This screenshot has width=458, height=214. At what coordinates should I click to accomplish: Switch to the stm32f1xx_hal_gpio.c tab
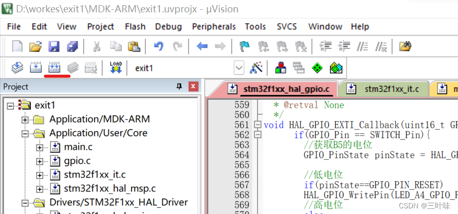click(281, 89)
